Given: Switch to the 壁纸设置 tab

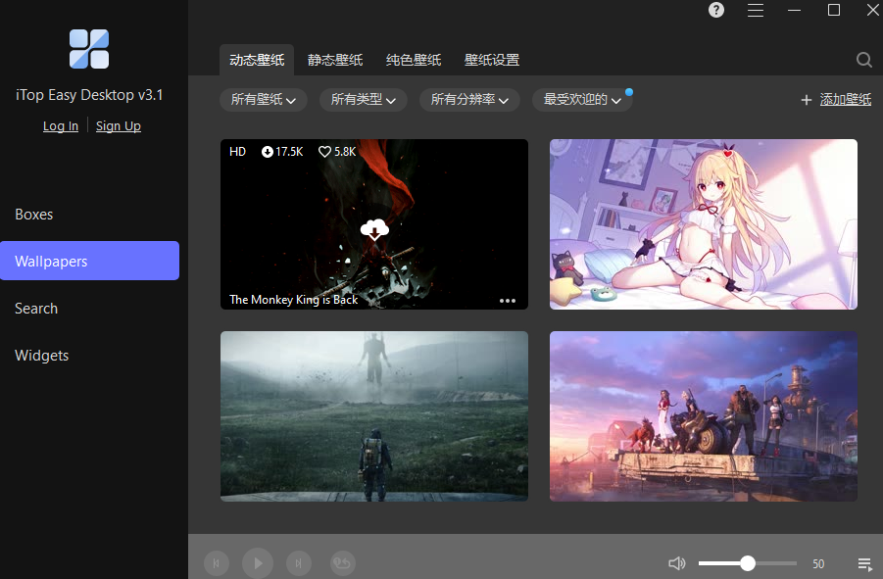Looking at the screenshot, I should pyautogui.click(x=492, y=60).
